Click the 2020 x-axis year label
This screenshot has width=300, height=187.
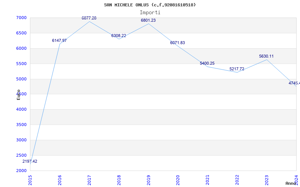(x=178, y=180)
